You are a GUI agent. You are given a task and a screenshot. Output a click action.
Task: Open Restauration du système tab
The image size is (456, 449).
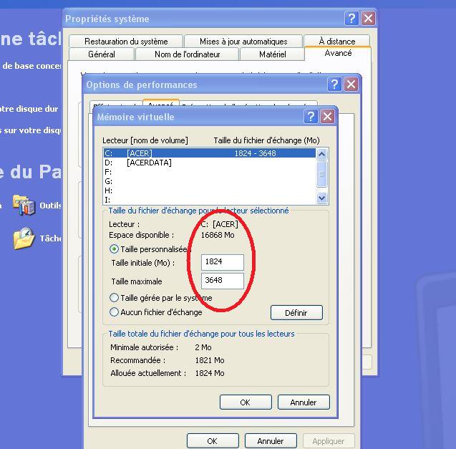(x=126, y=41)
